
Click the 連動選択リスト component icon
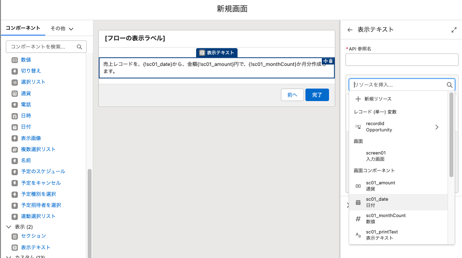point(15,217)
